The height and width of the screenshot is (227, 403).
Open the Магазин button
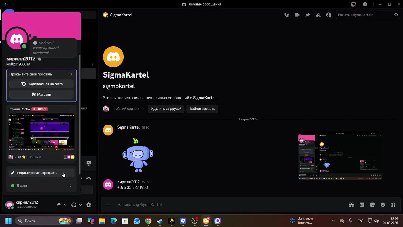(42, 94)
